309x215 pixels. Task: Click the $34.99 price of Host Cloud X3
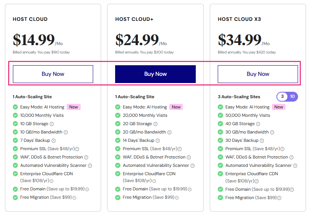[240, 40]
